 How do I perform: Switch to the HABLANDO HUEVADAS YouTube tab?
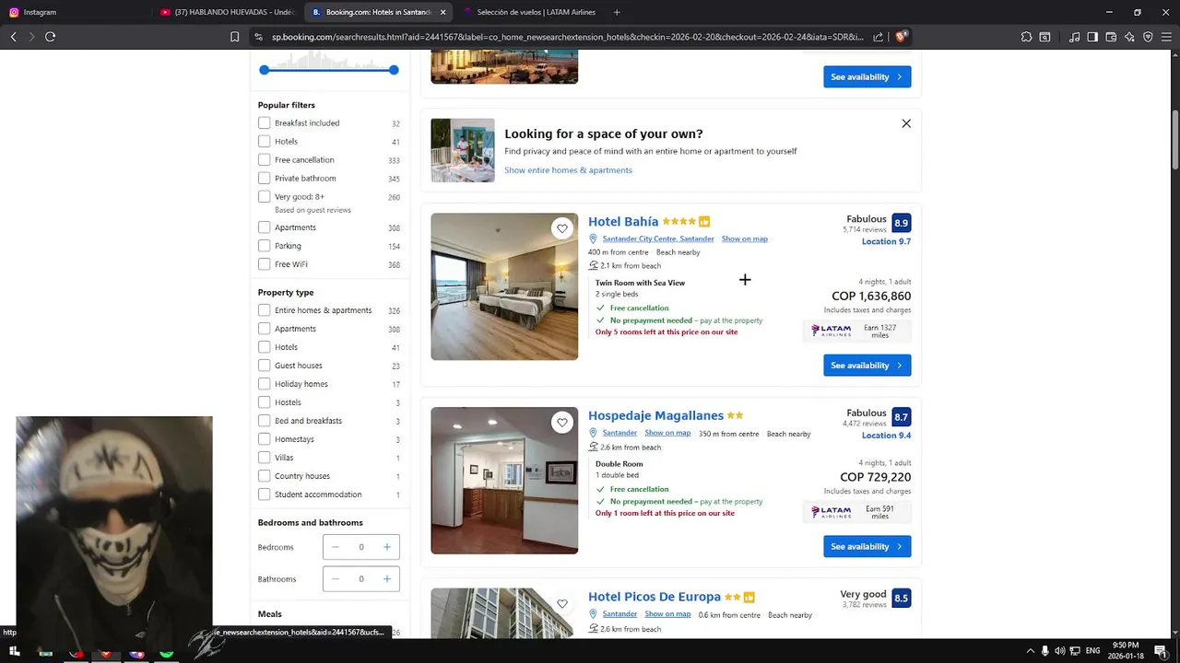(226, 12)
